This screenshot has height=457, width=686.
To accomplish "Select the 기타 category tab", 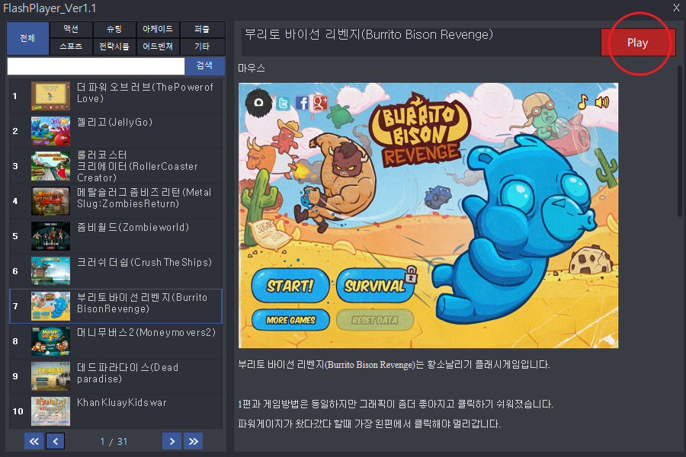I will [202, 46].
